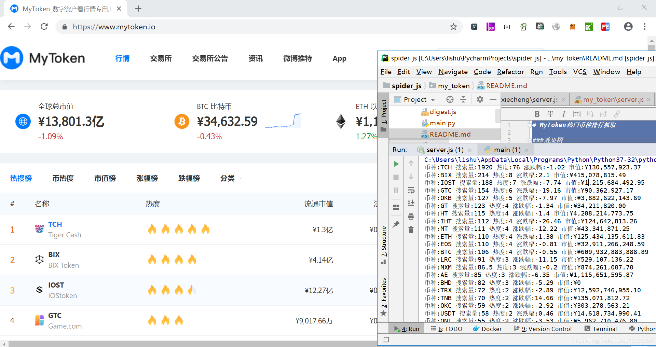Click the MyToken logo
The image size is (656, 347).
click(x=43, y=58)
